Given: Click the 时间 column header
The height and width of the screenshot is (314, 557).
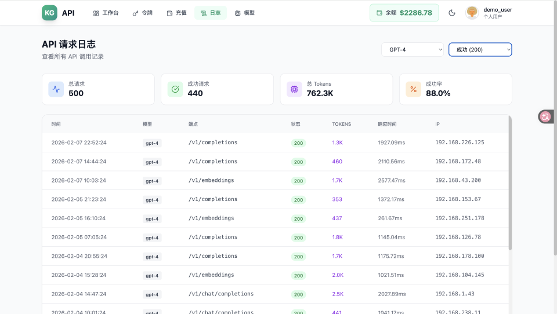Looking at the screenshot, I should [56, 124].
